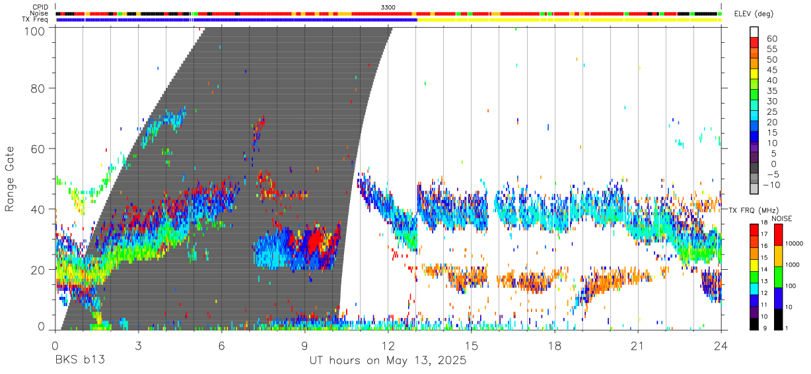This screenshot has height=374, width=811.
Task: Click the "21" UT hour x-axis tick
Action: click(x=637, y=346)
